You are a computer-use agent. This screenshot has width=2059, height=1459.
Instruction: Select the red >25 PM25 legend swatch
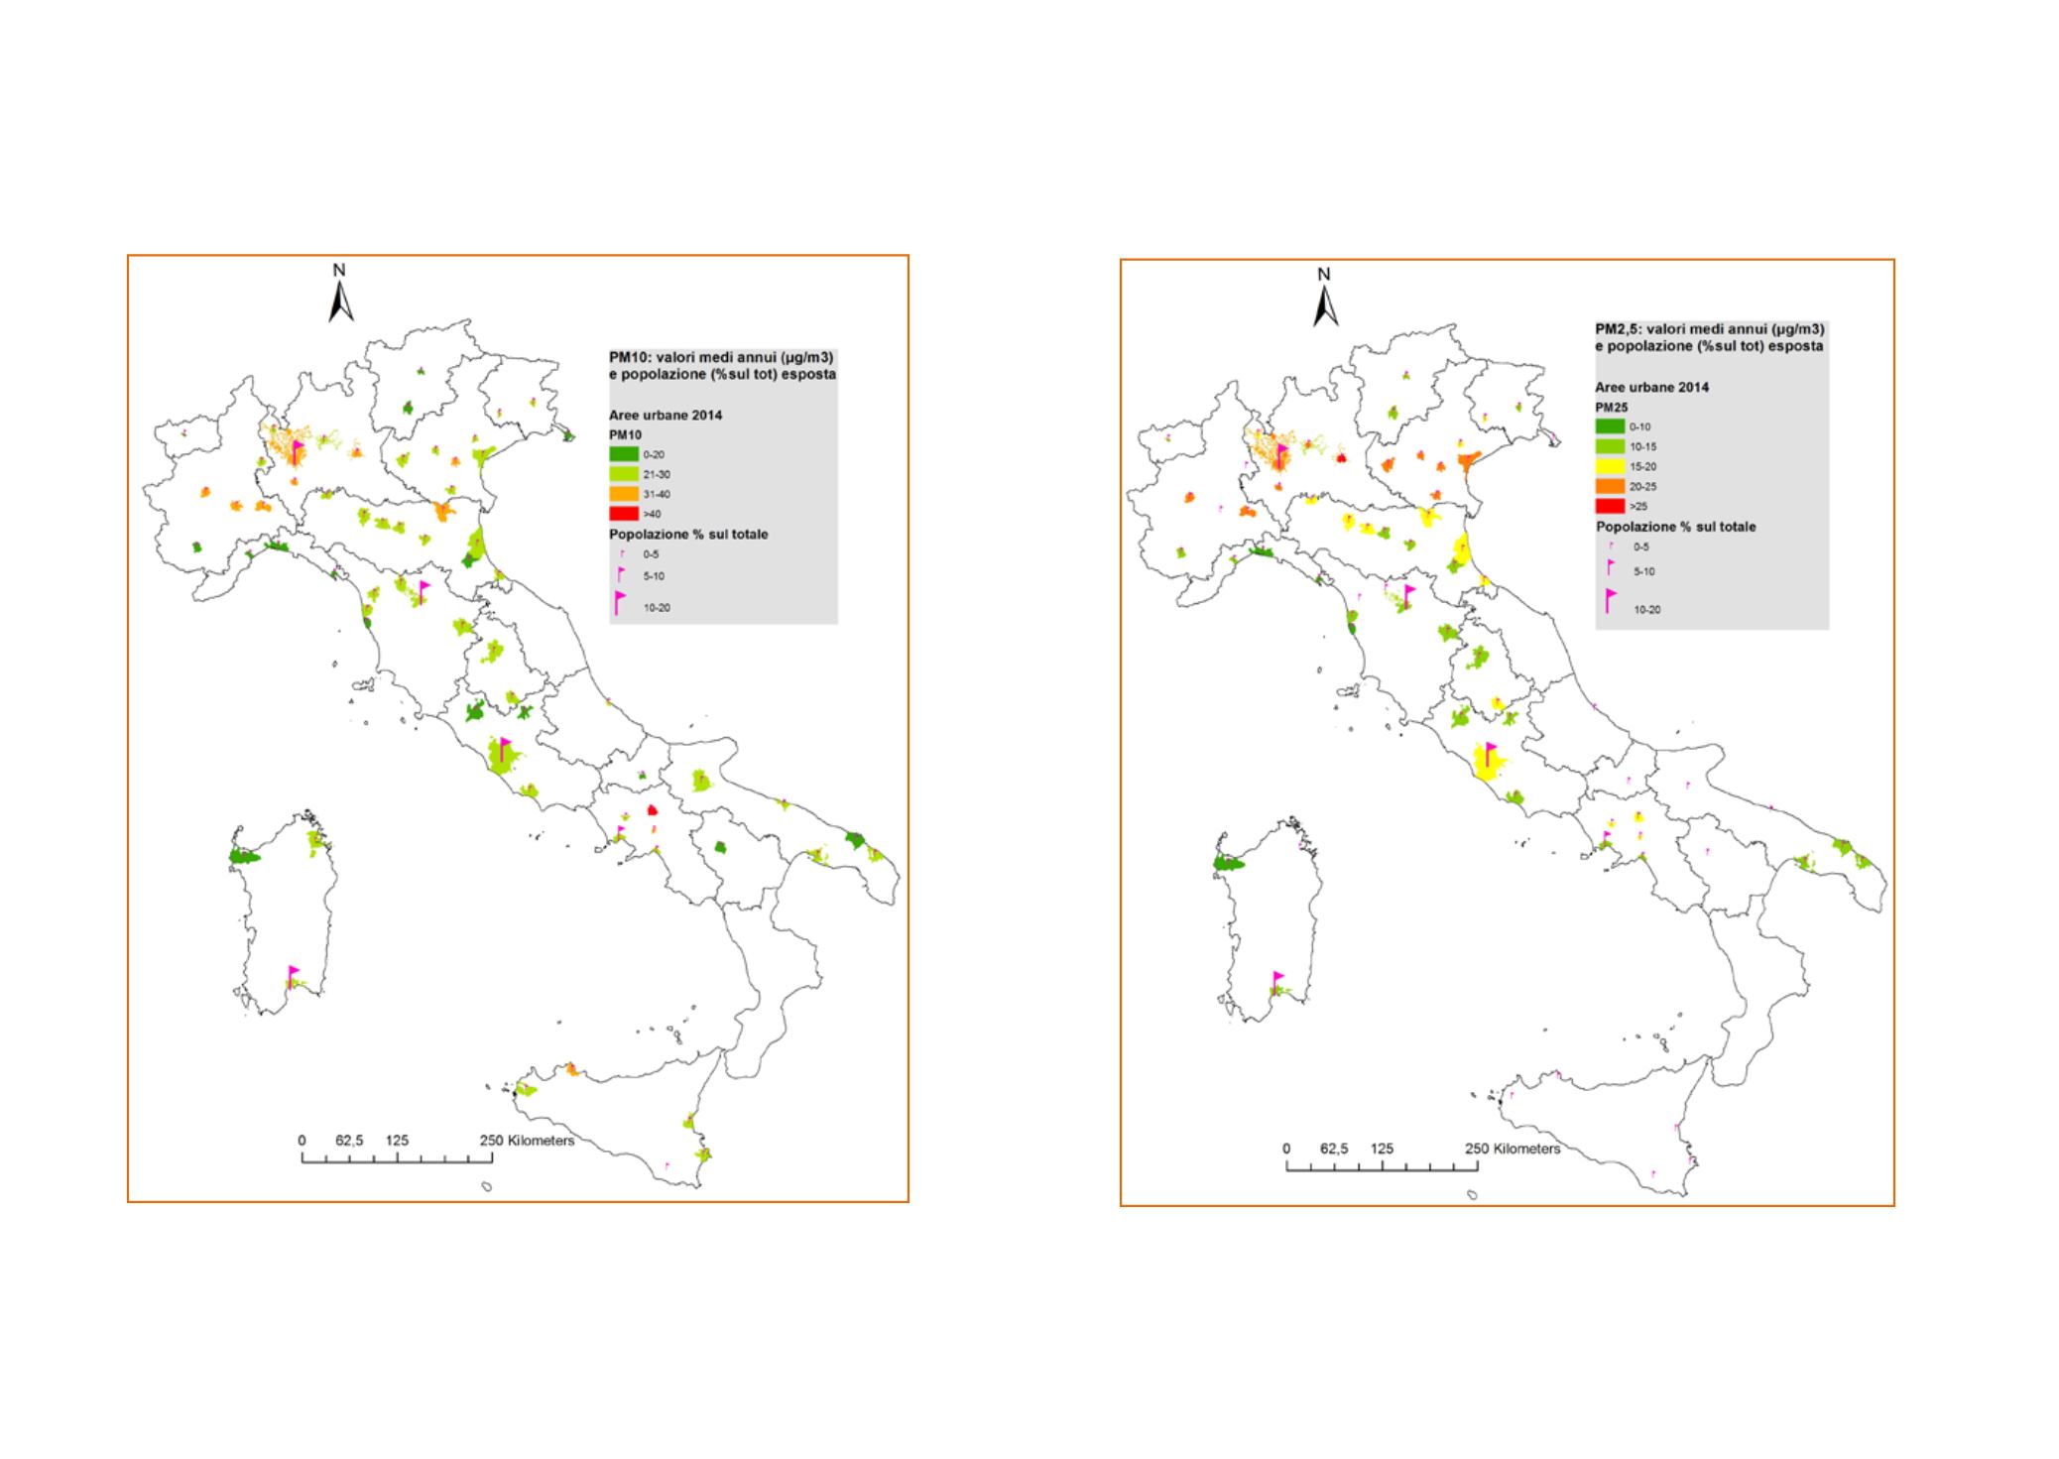click(1610, 506)
